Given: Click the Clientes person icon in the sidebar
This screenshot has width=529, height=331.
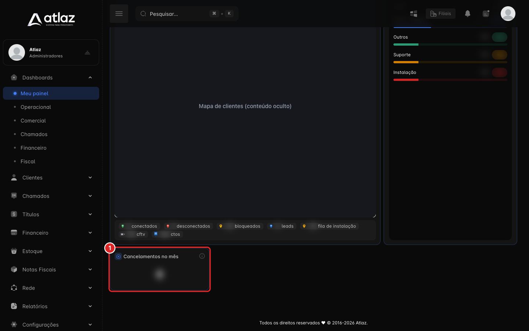Looking at the screenshot, I should tap(14, 178).
